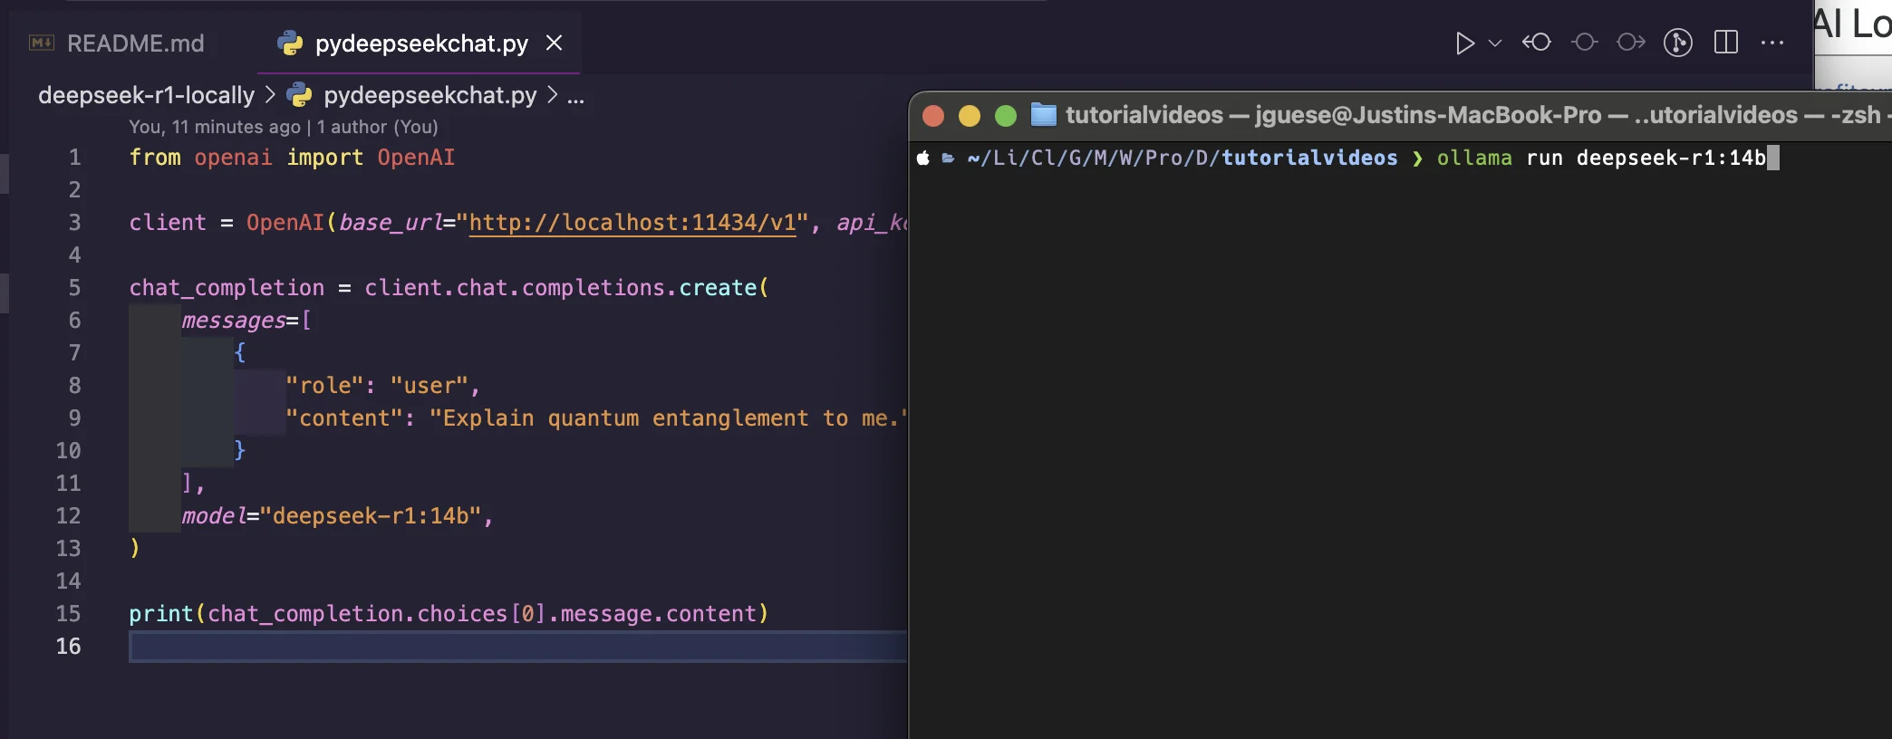Click line number 12 in gutter
The height and width of the screenshot is (739, 1892).
point(68,516)
